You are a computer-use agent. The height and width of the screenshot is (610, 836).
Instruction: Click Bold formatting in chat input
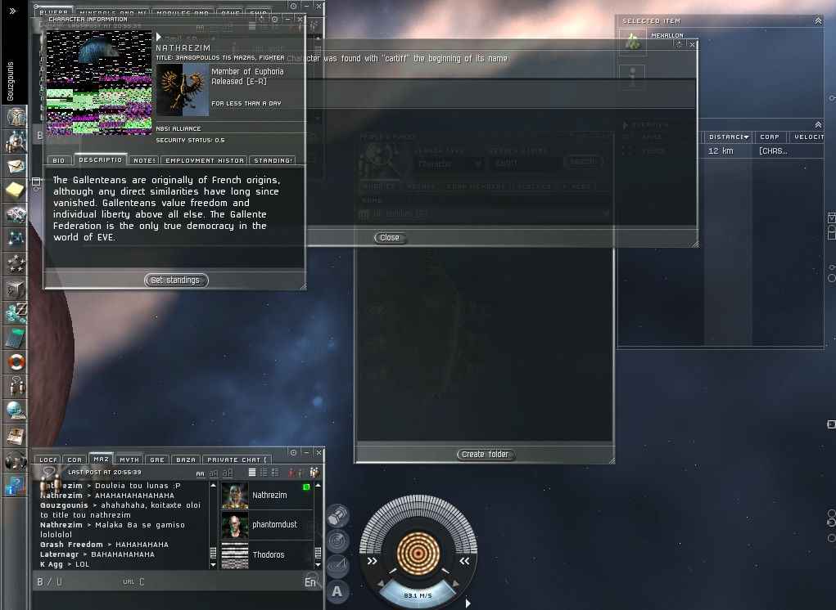[40, 581]
